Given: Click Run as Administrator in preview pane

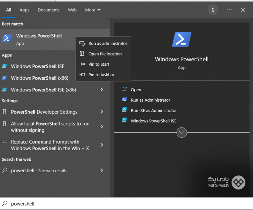Looking at the screenshot, I should tap(150, 100).
